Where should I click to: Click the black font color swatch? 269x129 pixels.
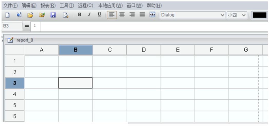pos(259,15)
